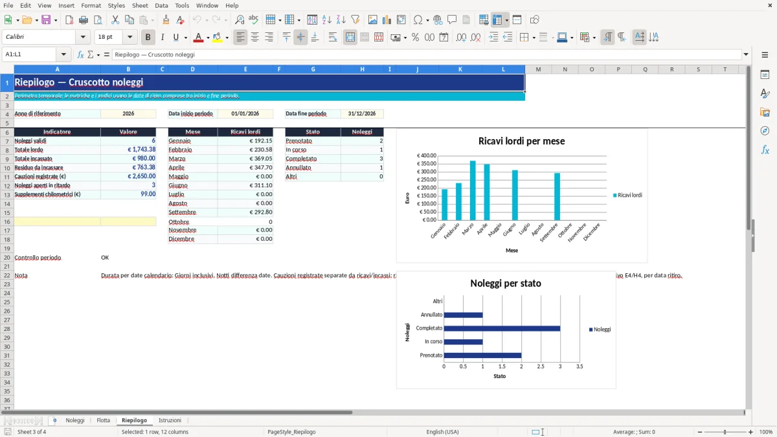Viewport: 777px width, 437px height.
Task: Toggle Underline formatting
Action: click(175, 38)
